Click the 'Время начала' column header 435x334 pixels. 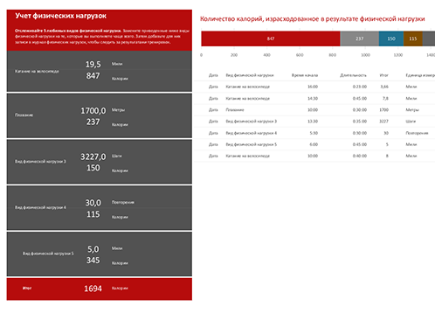coord(305,75)
